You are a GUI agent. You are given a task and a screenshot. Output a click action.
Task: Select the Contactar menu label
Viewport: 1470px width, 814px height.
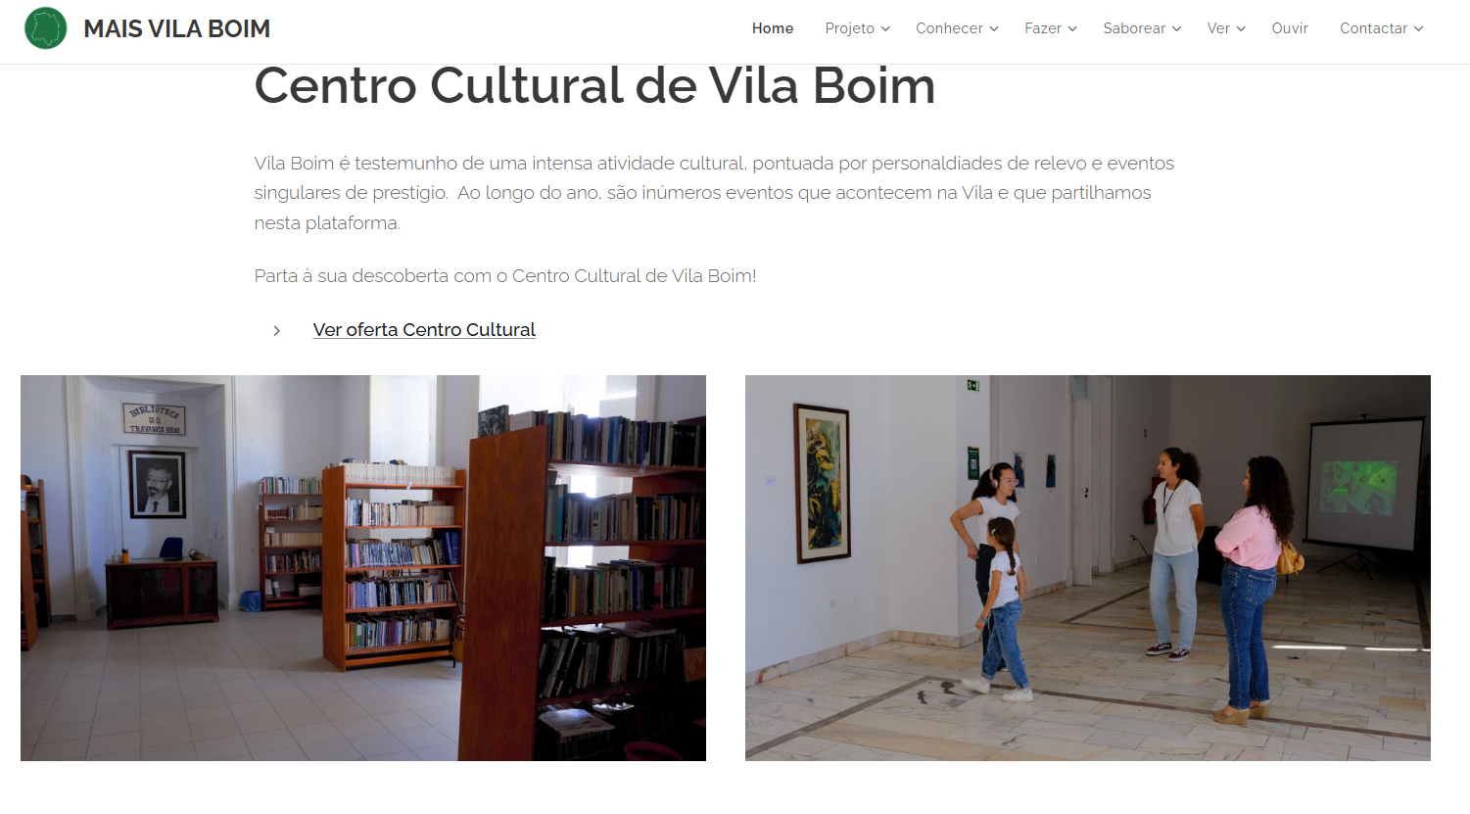coord(1373,28)
